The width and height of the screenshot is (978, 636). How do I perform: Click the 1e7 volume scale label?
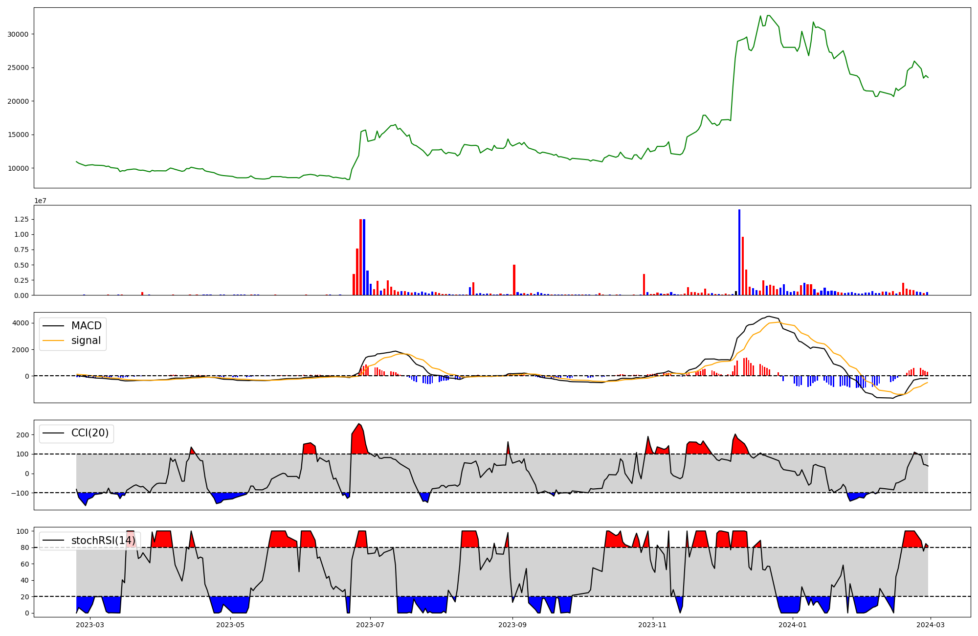[x=40, y=201]
